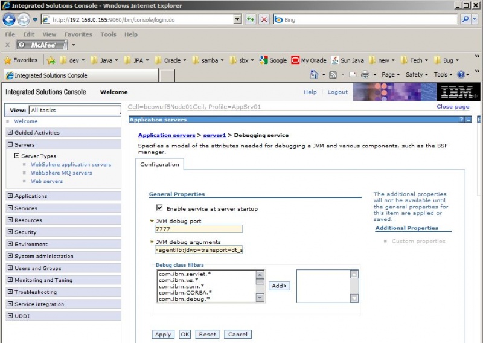Viewport: 483px width, 343px height.
Task: Open the Help menu in menu bar
Action: [x=131, y=34]
